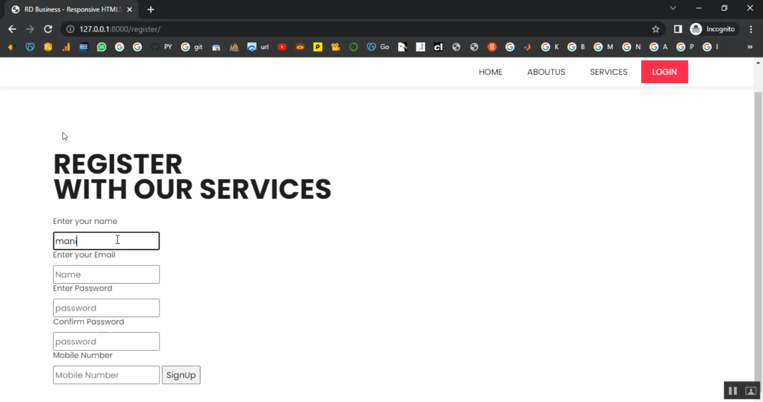Click the overlay icon beside the pause button
This screenshot has height=402, width=763.
pos(751,391)
